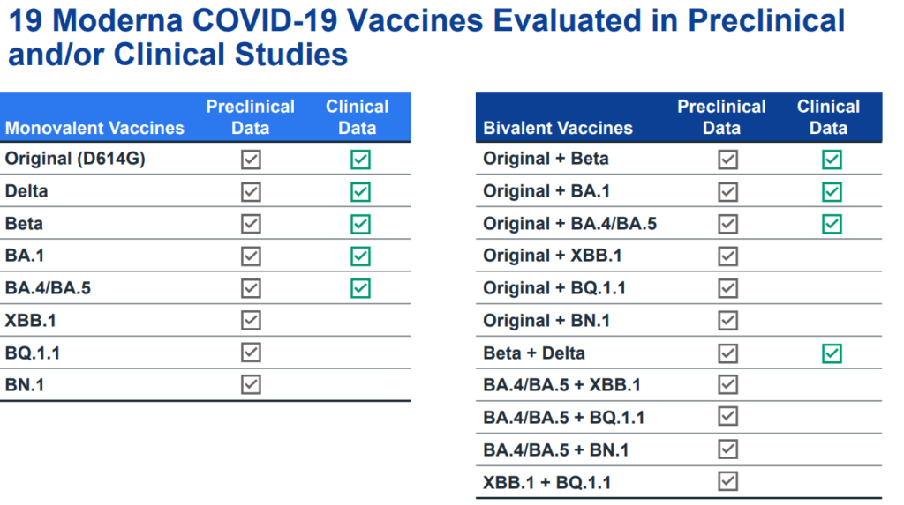
Task: Toggle the Delta preclinical data checkbox
Action: coord(252,191)
